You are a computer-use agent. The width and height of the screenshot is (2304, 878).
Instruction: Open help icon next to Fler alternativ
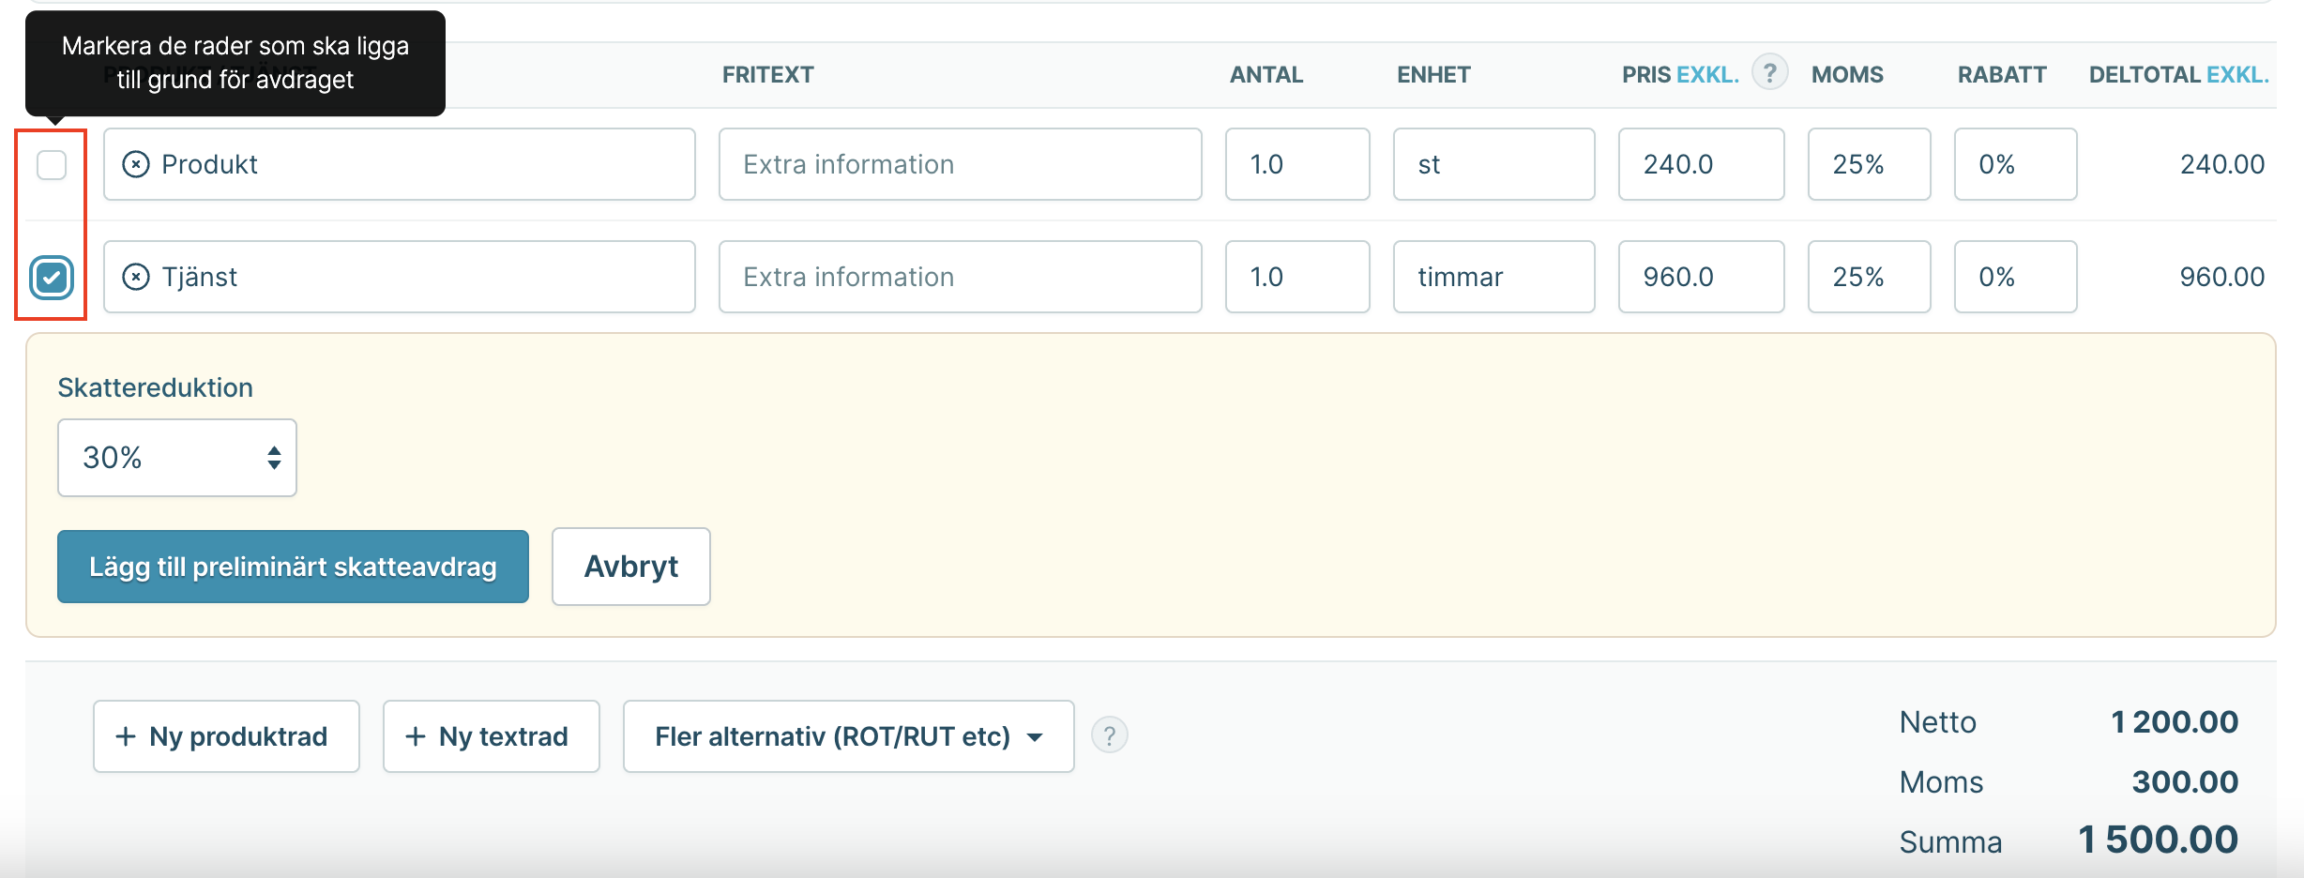[x=1109, y=735]
